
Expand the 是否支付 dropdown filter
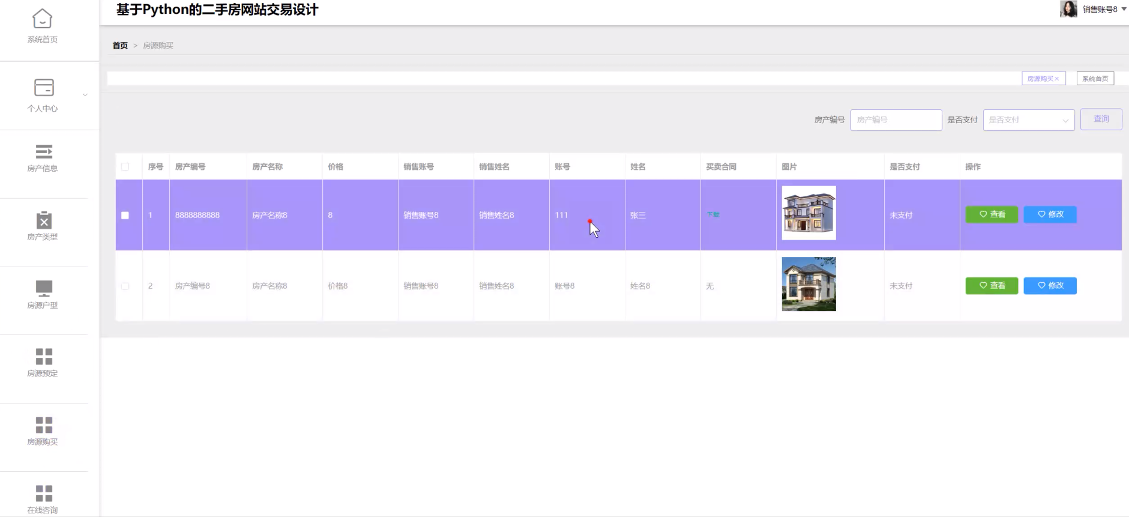pyautogui.click(x=1028, y=120)
